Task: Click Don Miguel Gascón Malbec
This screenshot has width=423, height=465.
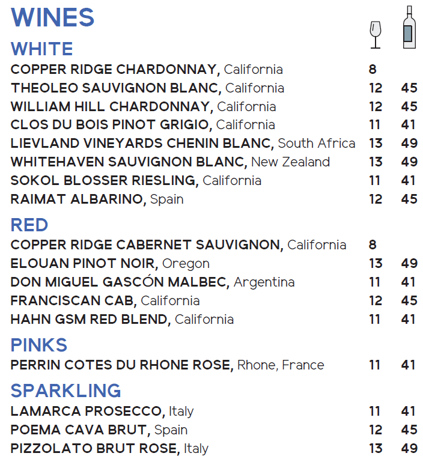Action: 120,282
